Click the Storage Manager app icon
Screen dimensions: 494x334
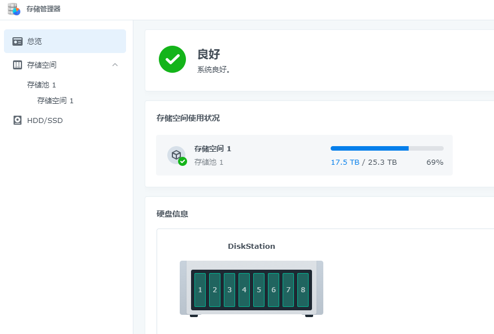pyautogui.click(x=14, y=9)
